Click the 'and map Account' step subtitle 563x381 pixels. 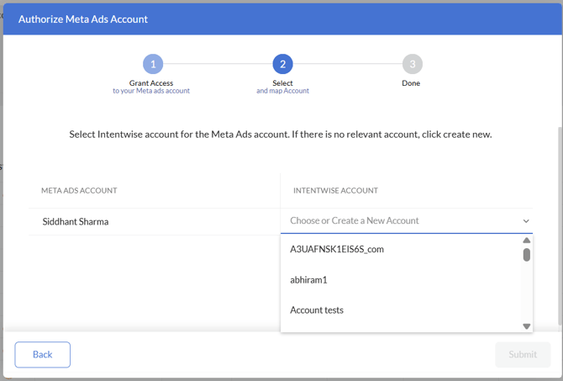coord(282,91)
